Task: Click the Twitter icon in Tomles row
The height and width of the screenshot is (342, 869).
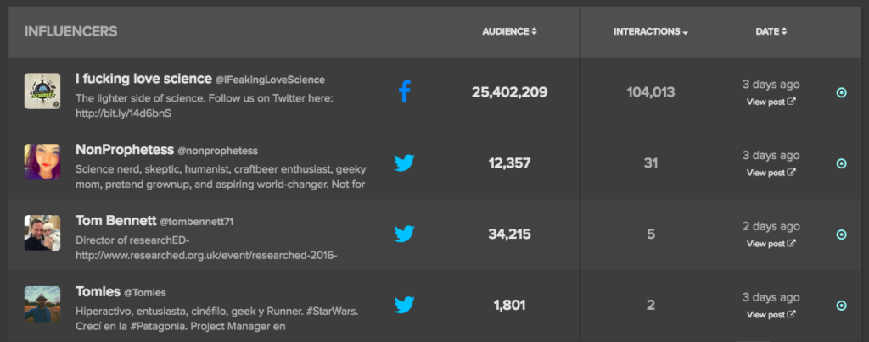Action: point(405,305)
